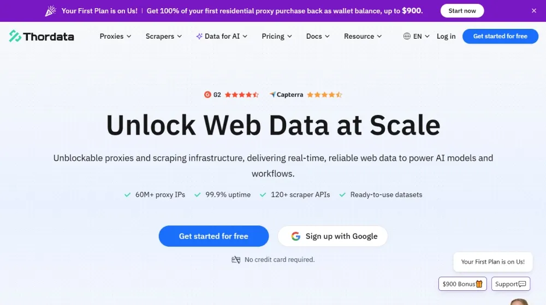Click the Thordata logo icon
546x305 pixels.
(15, 36)
